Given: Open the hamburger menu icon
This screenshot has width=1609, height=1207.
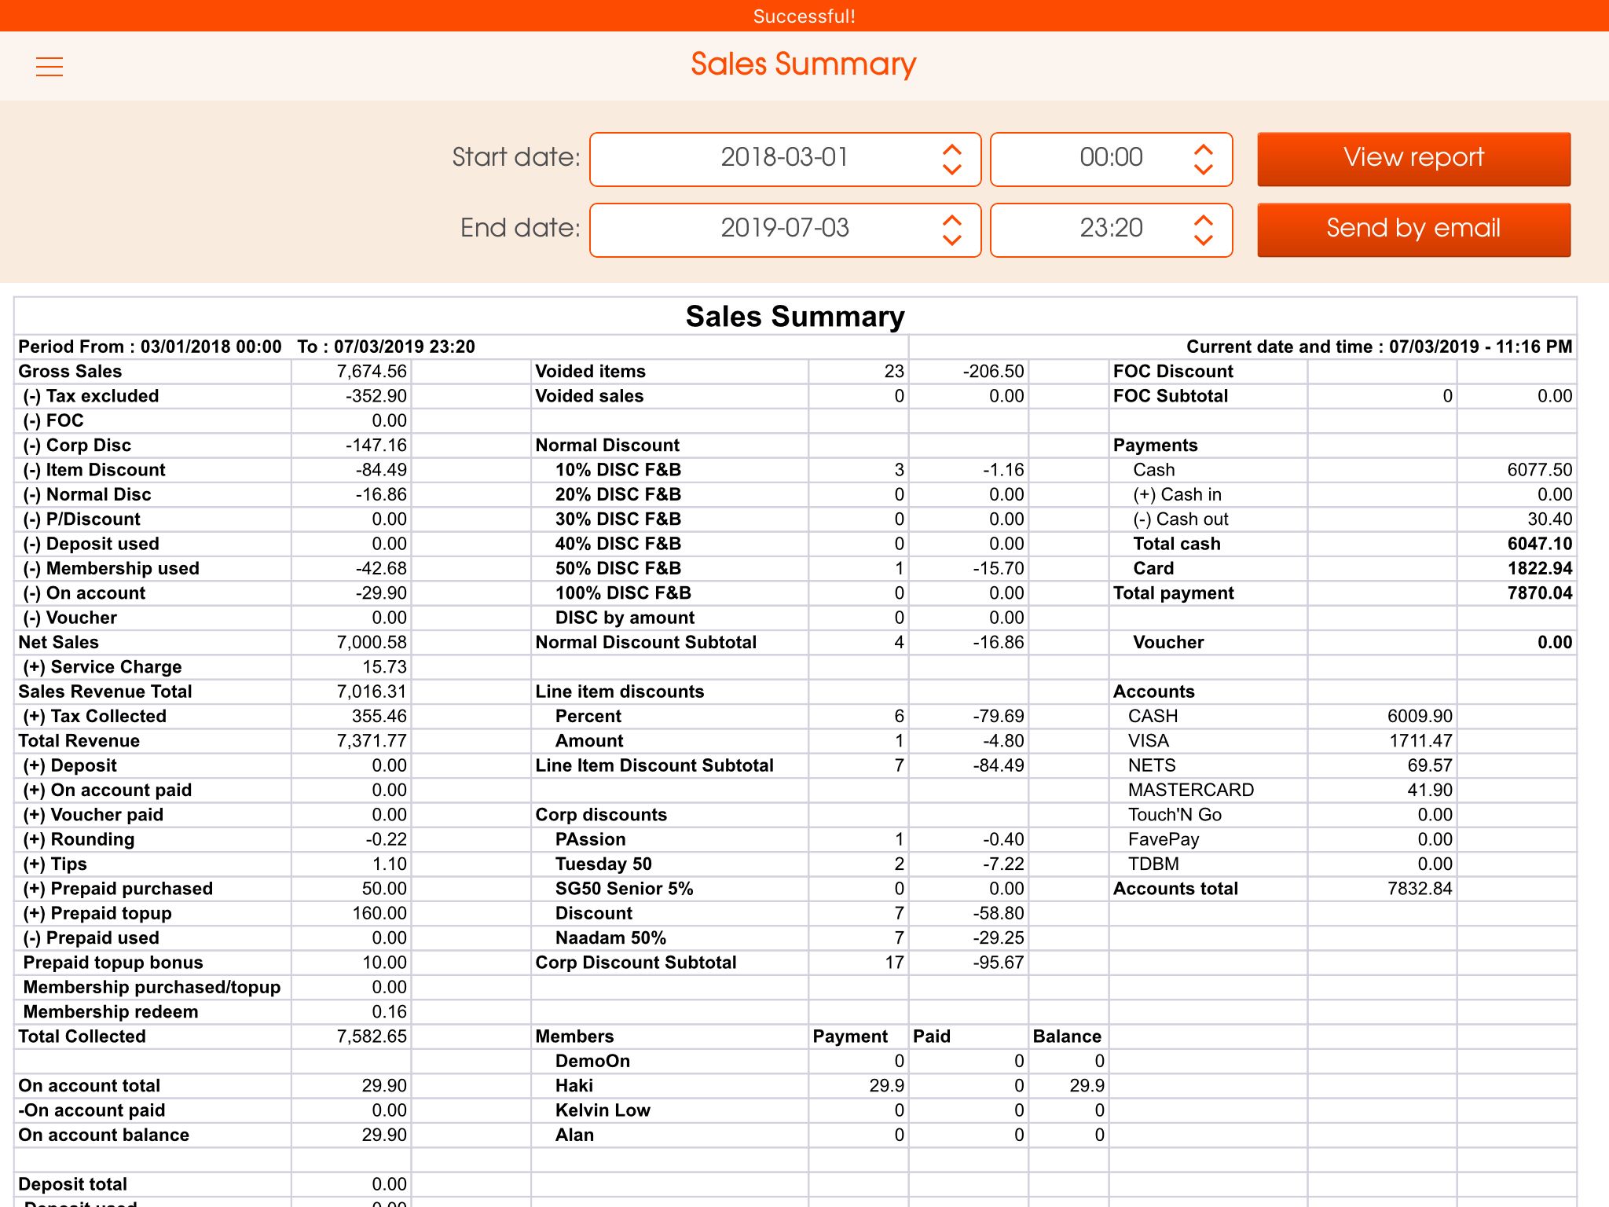Looking at the screenshot, I should click(x=49, y=67).
